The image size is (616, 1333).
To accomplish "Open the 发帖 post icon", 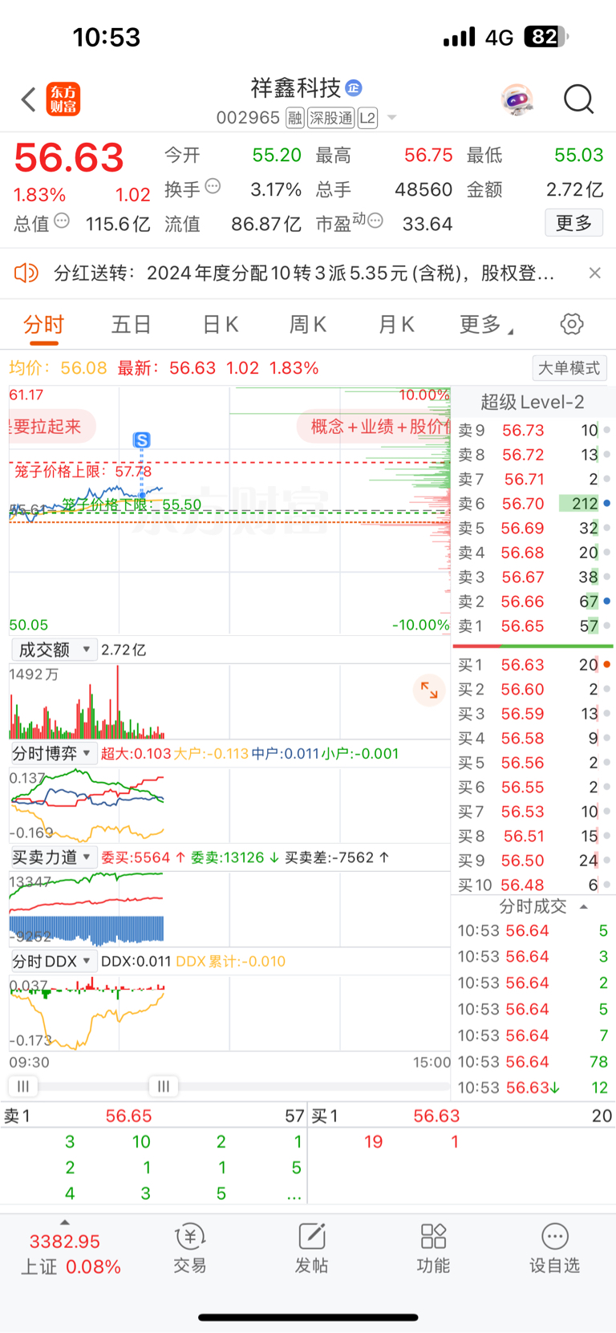I will point(311,1248).
